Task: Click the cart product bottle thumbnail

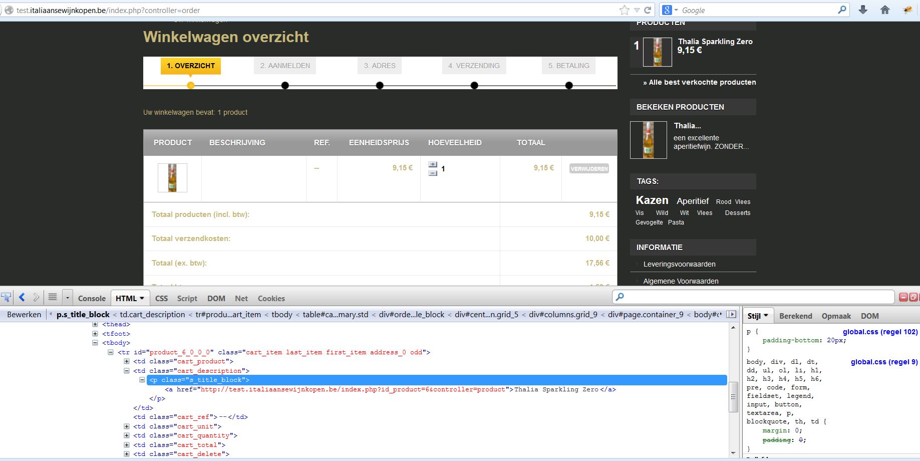Action: 172,178
